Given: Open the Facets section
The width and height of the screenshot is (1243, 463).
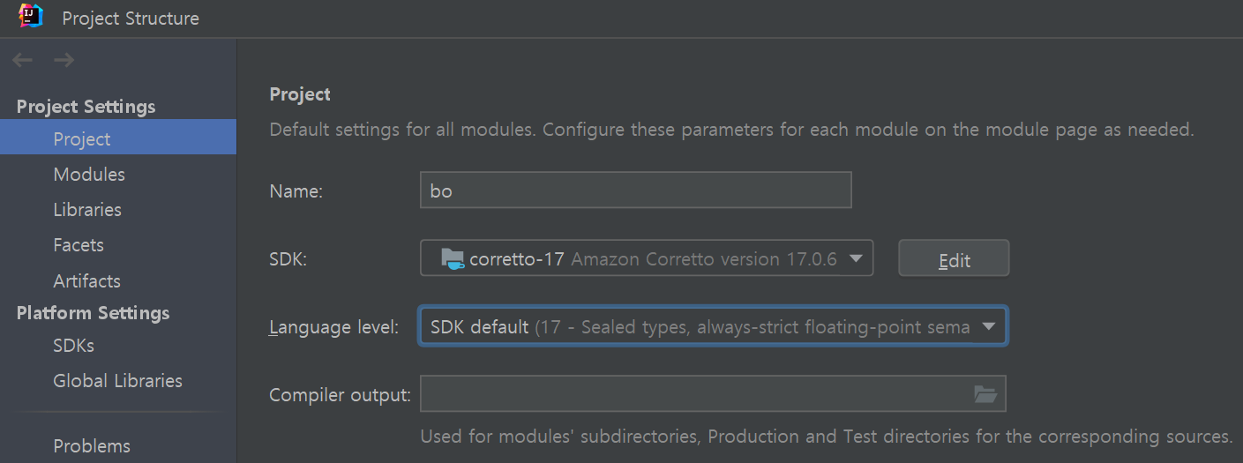Looking at the screenshot, I should point(79,245).
